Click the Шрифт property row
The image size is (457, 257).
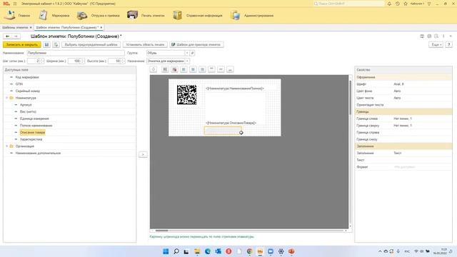(x=403, y=84)
